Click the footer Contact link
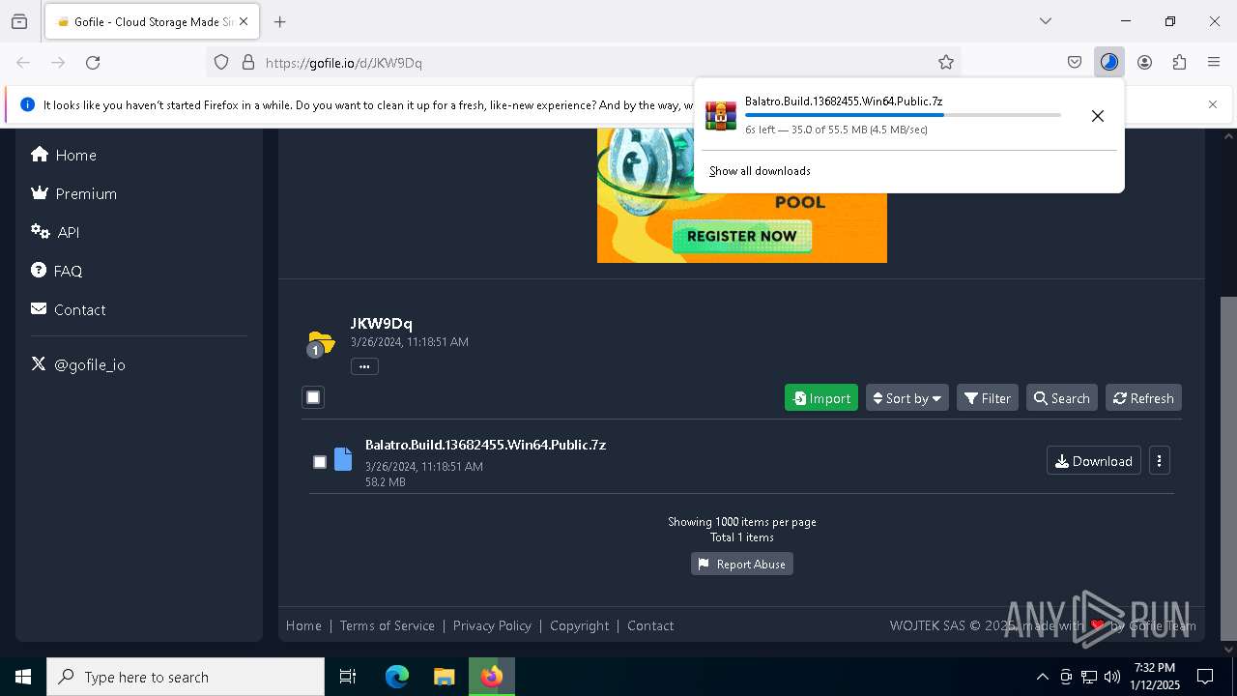1237x696 pixels. 650,625
